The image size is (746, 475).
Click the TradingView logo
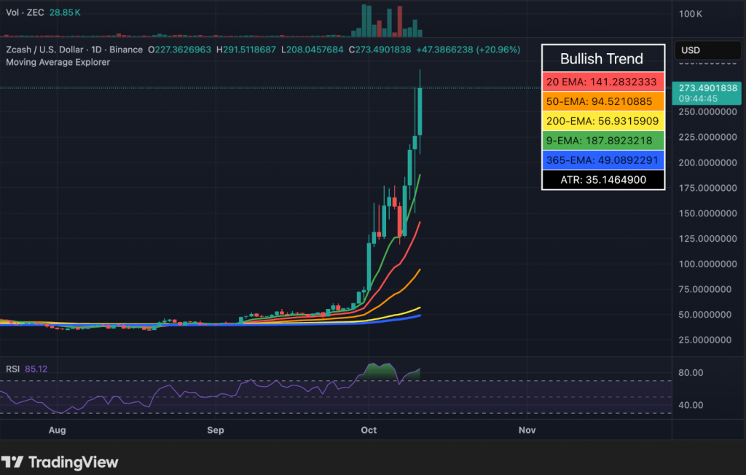60,462
